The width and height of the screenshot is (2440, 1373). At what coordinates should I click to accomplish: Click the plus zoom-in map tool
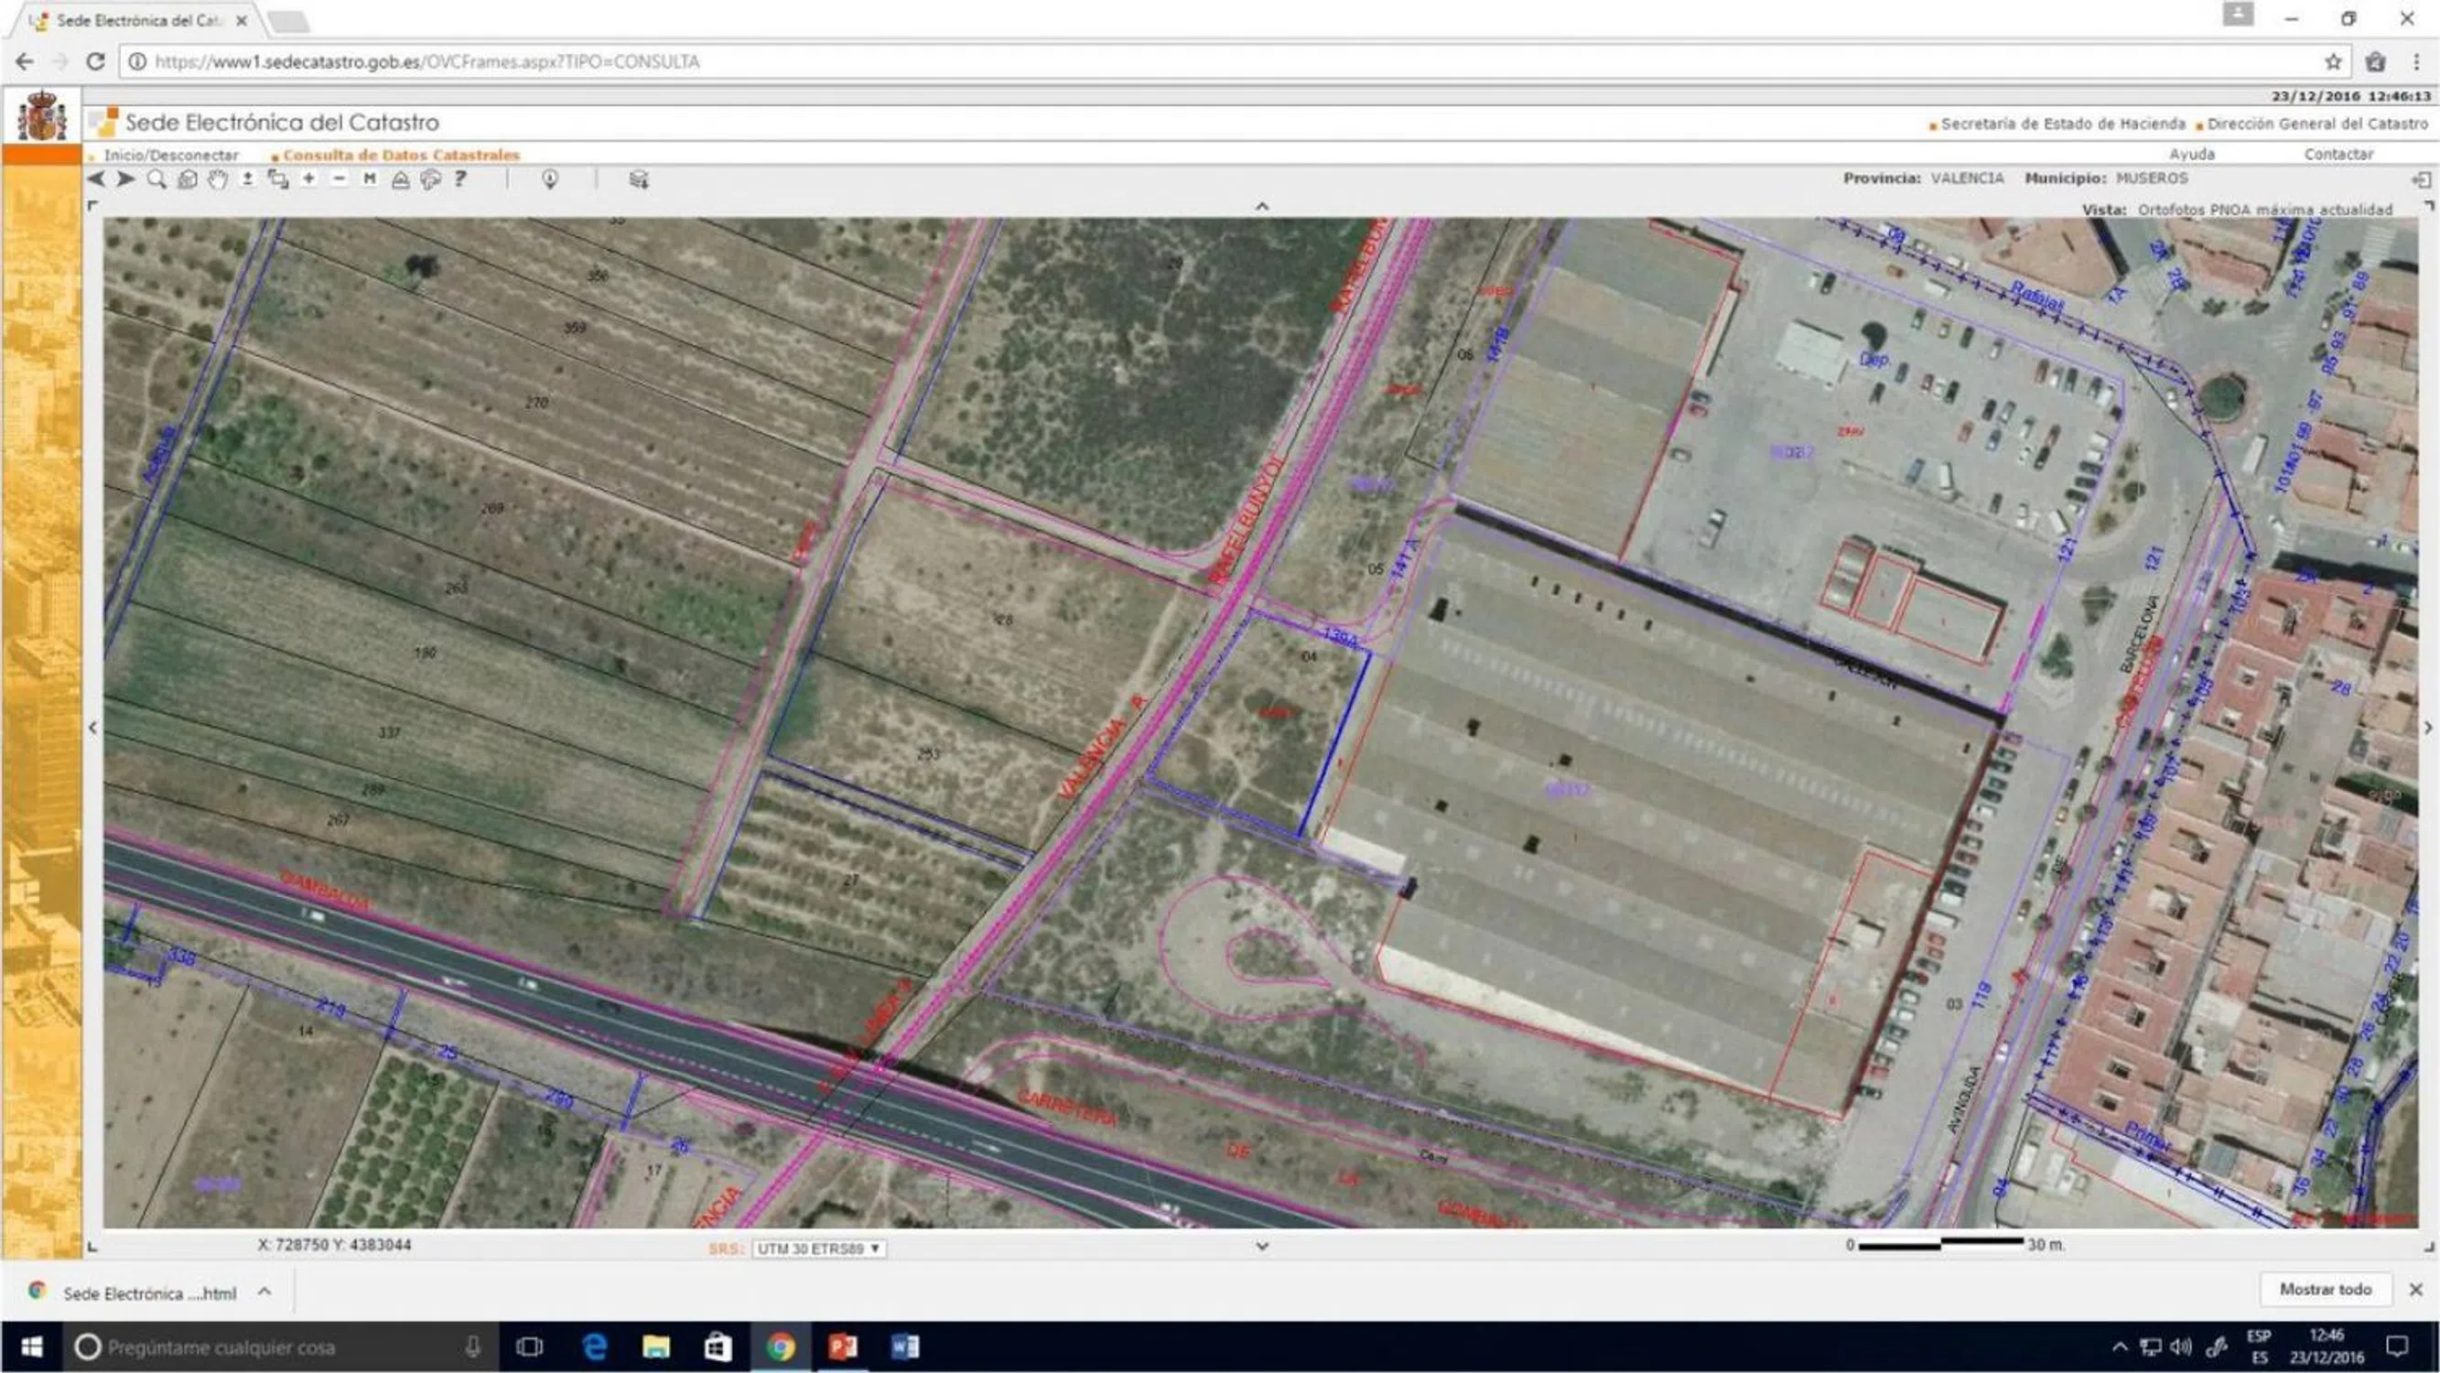pyautogui.click(x=308, y=179)
